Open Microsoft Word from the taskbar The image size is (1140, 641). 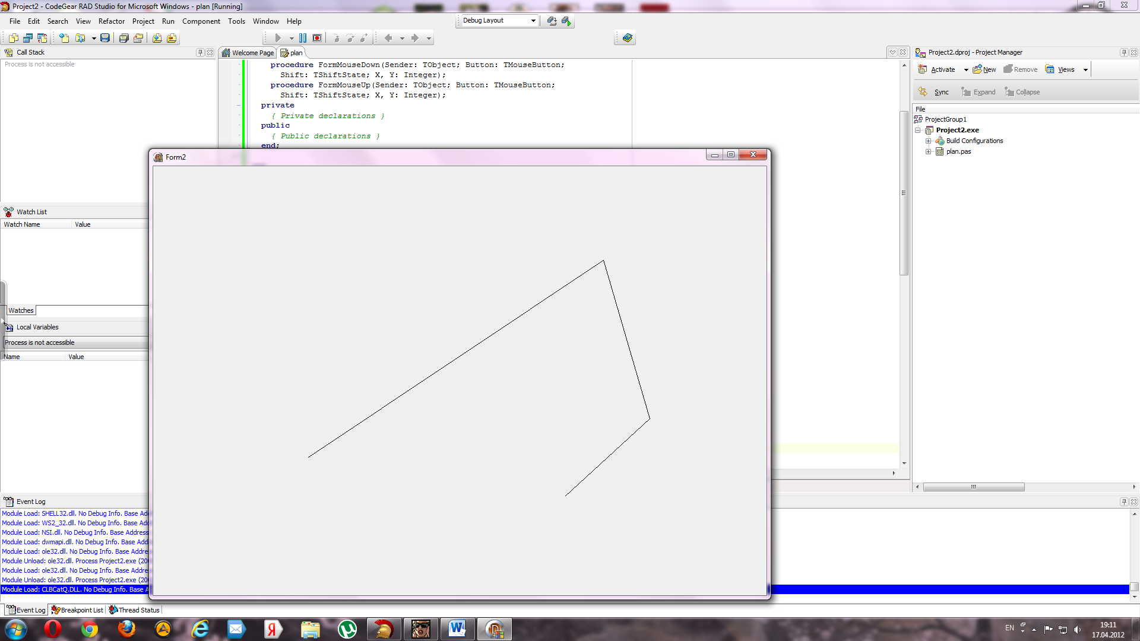pyautogui.click(x=457, y=629)
